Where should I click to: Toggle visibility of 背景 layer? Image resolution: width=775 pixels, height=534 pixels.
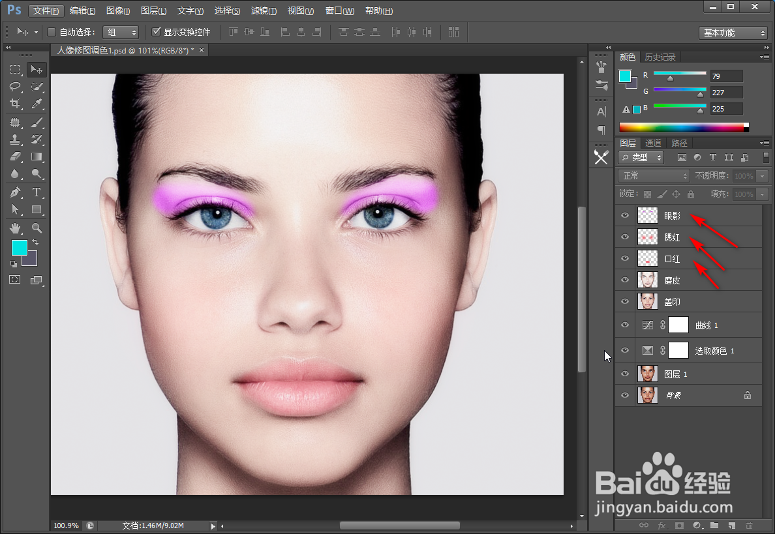click(625, 395)
